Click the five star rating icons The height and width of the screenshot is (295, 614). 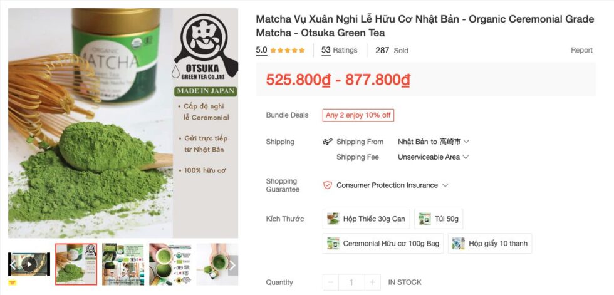pos(288,51)
